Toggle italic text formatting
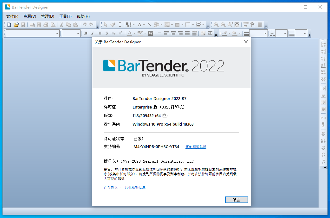 coord(93,33)
